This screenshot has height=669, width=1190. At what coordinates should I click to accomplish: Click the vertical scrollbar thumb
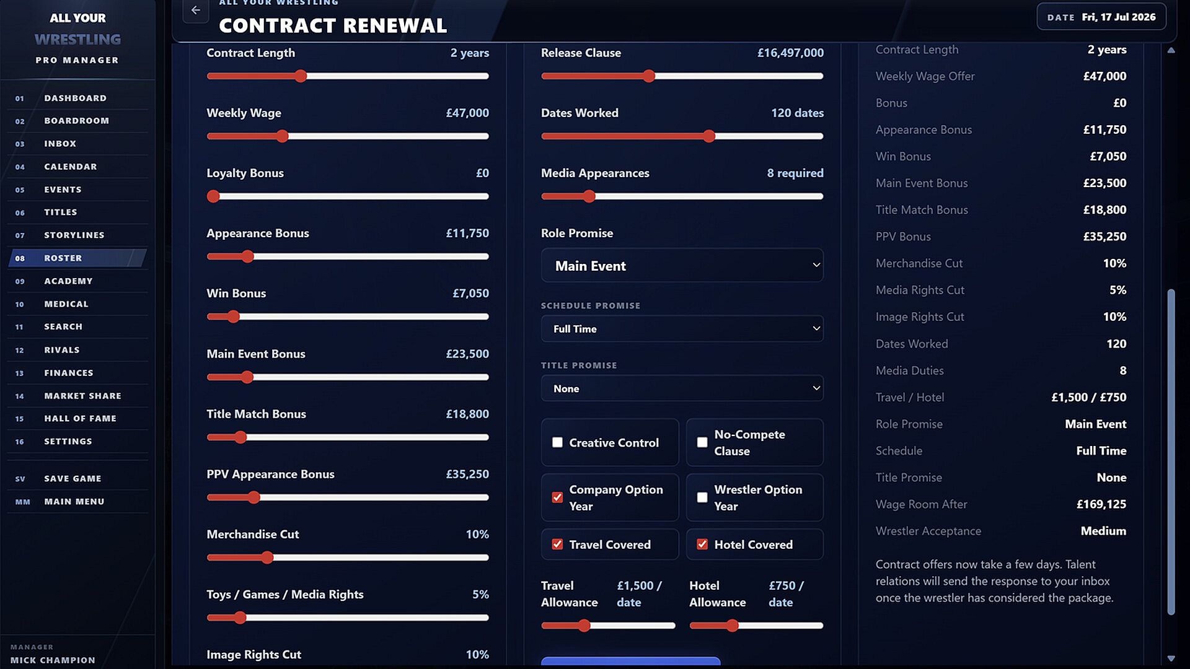pos(1171,452)
